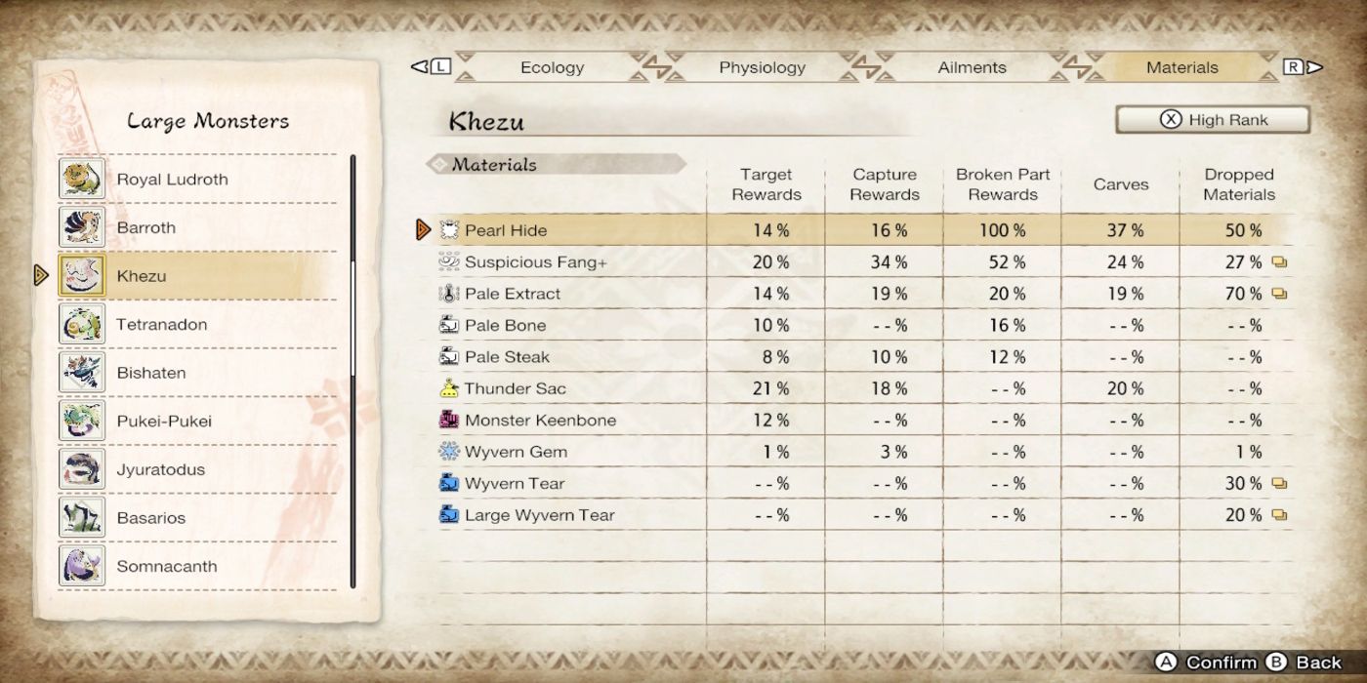Open the Ailments tab
This screenshot has width=1367, height=683.
(x=970, y=67)
